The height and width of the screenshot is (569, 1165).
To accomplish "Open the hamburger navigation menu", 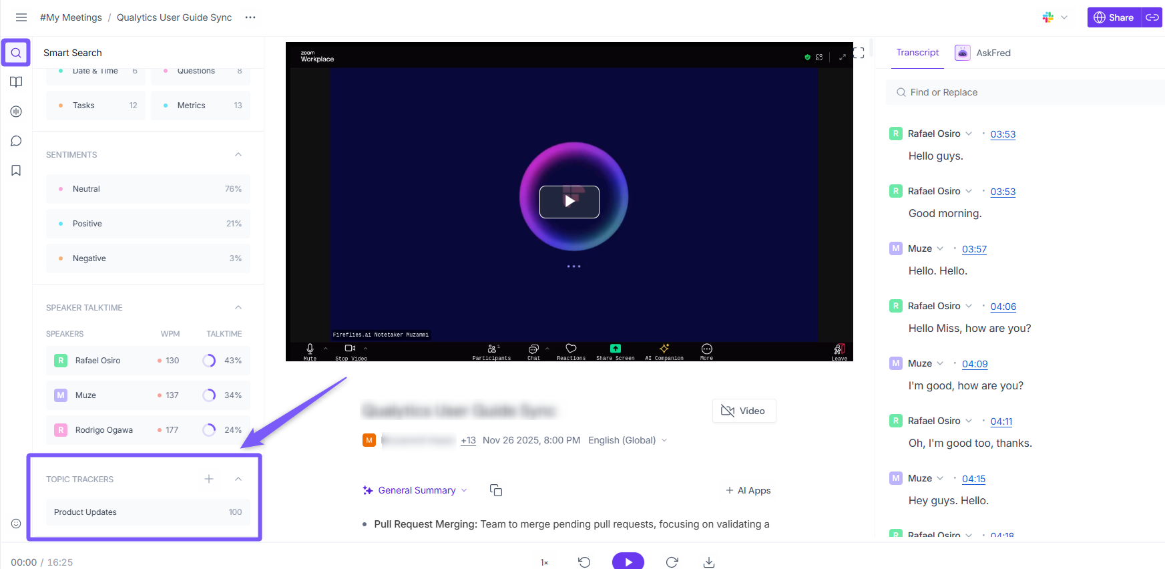I will click(21, 17).
